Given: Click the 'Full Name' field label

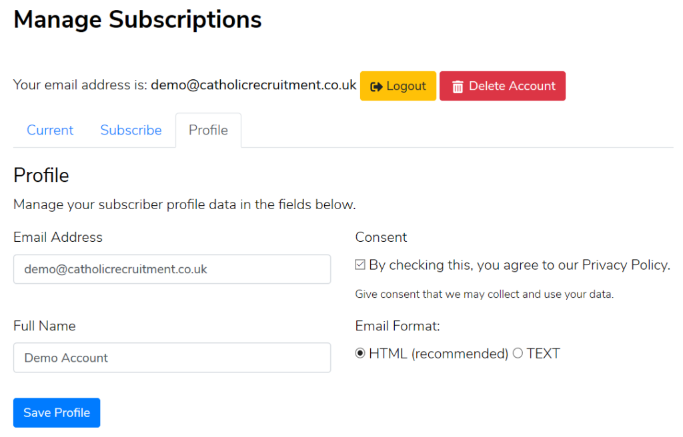Looking at the screenshot, I should [x=45, y=326].
